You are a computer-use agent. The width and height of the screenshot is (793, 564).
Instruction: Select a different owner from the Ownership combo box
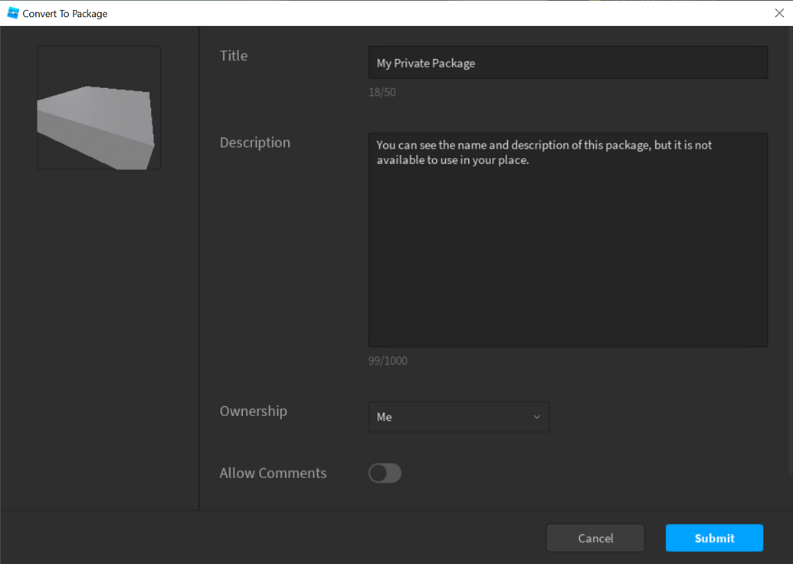458,417
